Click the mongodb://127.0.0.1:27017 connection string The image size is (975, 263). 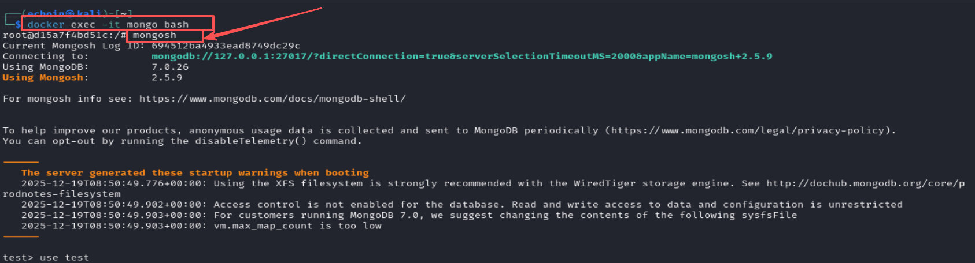461,57
